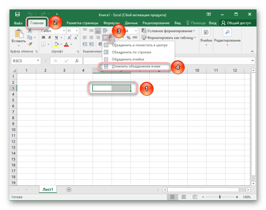Click the Paste clipboard icon

pyautogui.click(x=19, y=34)
